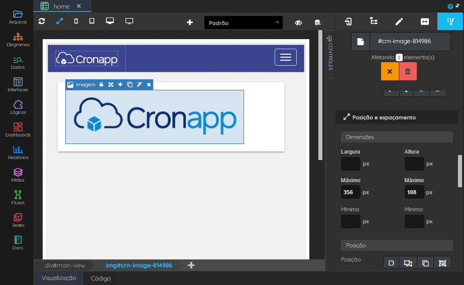
Task: Select the third Posição option button
Action: [425, 263]
